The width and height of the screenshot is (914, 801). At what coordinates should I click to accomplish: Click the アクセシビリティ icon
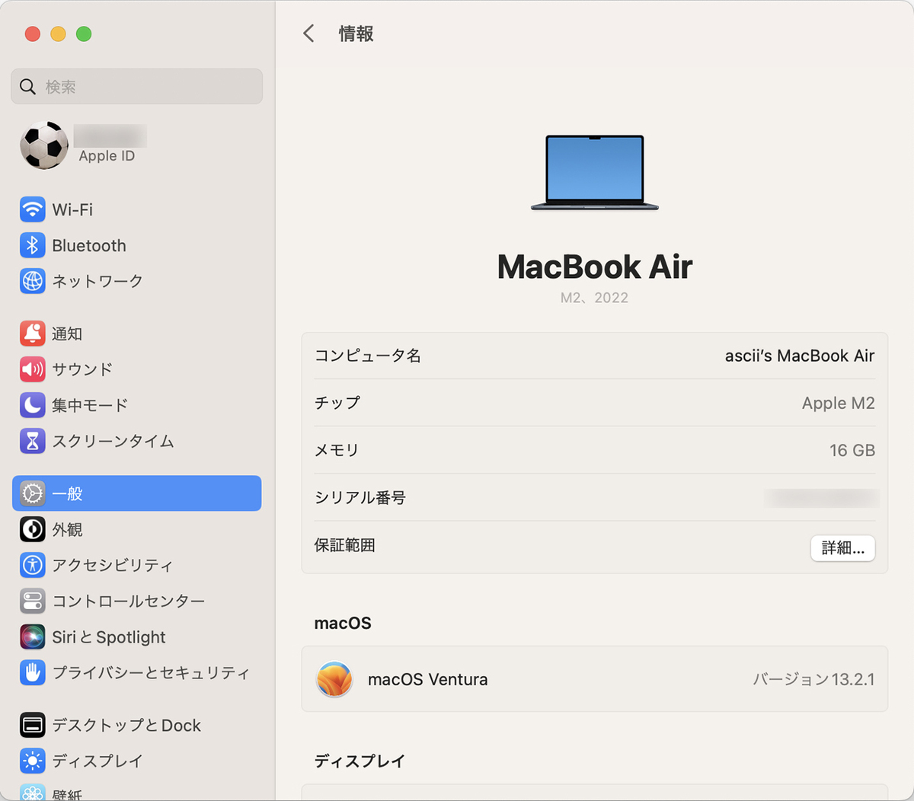(x=33, y=565)
